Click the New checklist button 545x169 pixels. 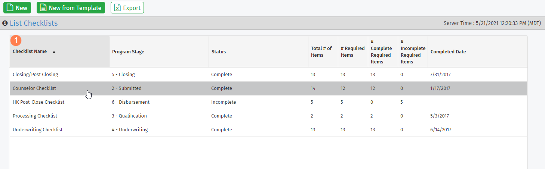click(x=17, y=8)
